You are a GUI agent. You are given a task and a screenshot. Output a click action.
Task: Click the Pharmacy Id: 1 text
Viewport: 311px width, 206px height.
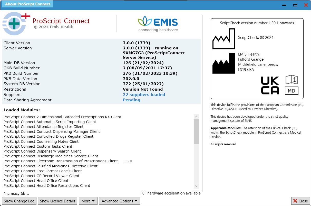pyautogui.click(x=16, y=194)
